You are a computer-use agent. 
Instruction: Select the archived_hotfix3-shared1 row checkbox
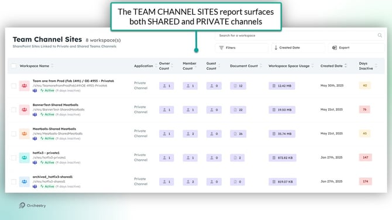(14, 182)
